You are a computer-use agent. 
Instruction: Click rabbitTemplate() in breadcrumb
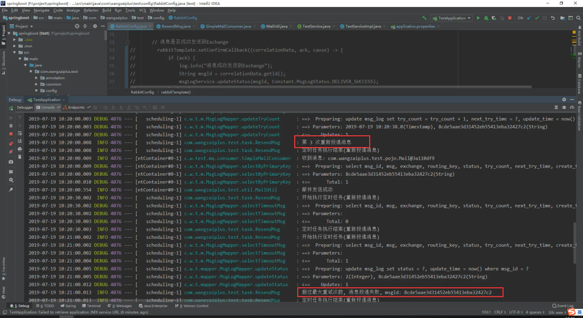(175, 92)
